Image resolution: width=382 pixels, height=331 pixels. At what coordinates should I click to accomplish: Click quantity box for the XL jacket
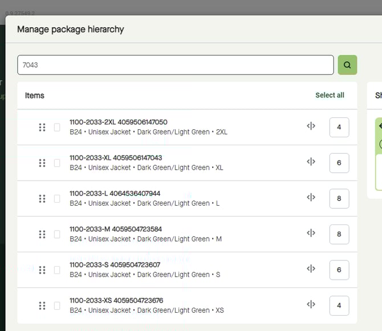[339, 163]
